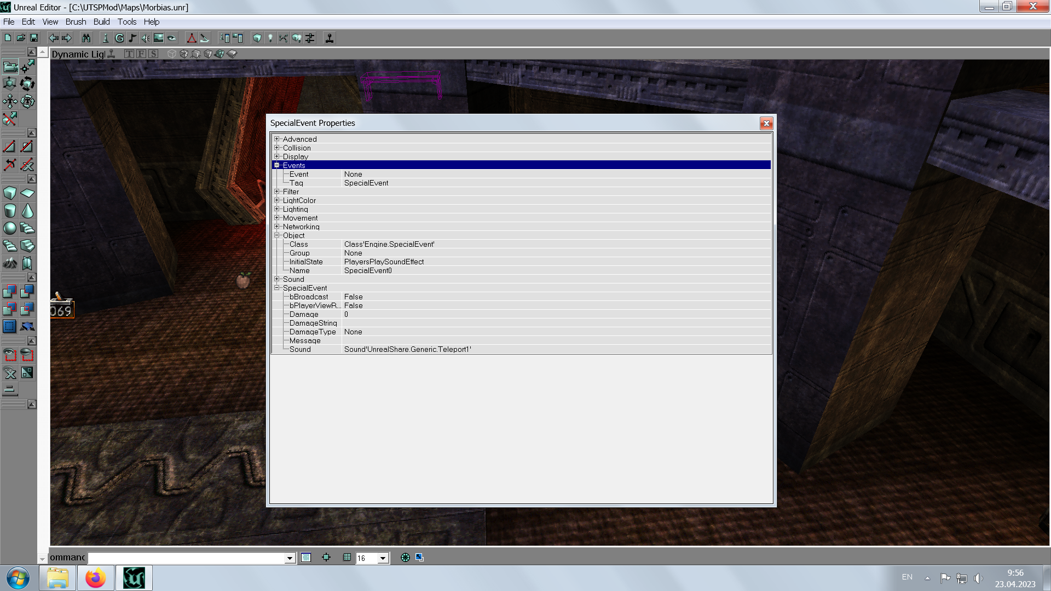The image size is (1051, 591).
Task: Toggle the F viewport mode button
Action: [141, 54]
